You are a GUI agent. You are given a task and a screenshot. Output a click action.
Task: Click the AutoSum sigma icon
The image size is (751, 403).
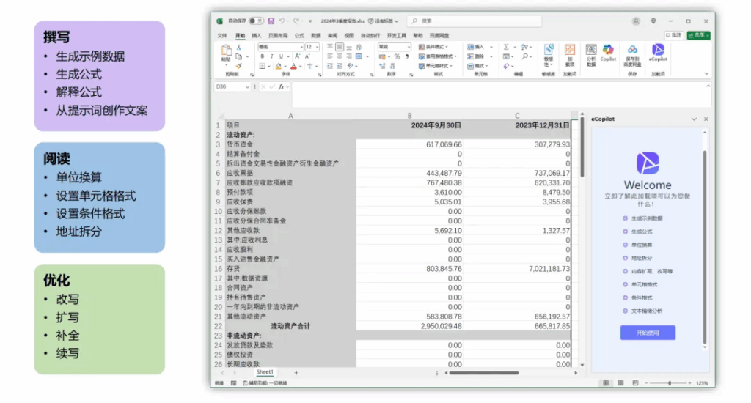505,47
